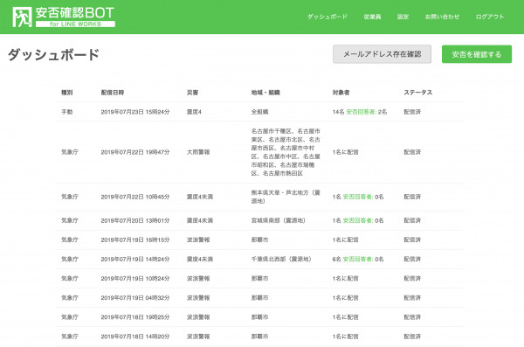Click the 全組織 region cell
Screen dimensions: 524x347
coord(259,112)
